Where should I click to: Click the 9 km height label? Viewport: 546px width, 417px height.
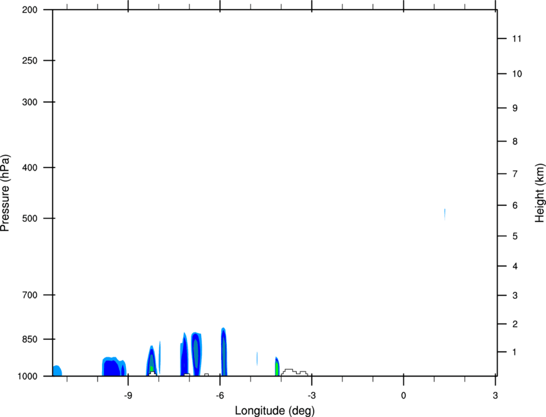(x=515, y=108)
